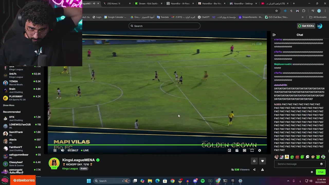Insert the red angry emote

297,157
